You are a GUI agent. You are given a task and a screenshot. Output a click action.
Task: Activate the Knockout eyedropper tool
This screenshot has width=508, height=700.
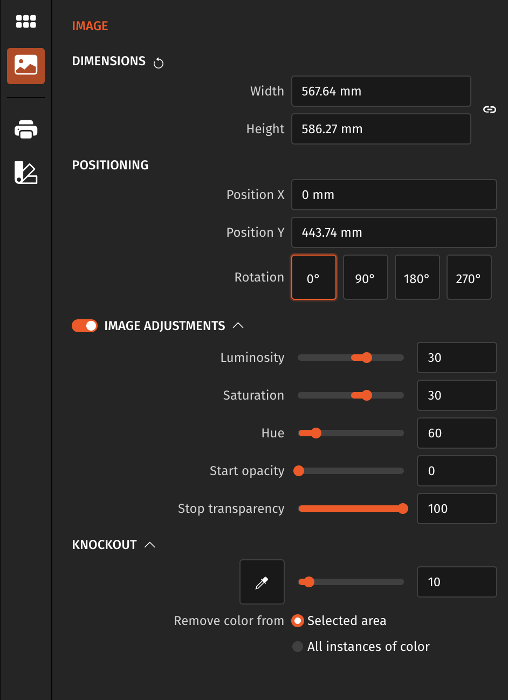pyautogui.click(x=262, y=581)
